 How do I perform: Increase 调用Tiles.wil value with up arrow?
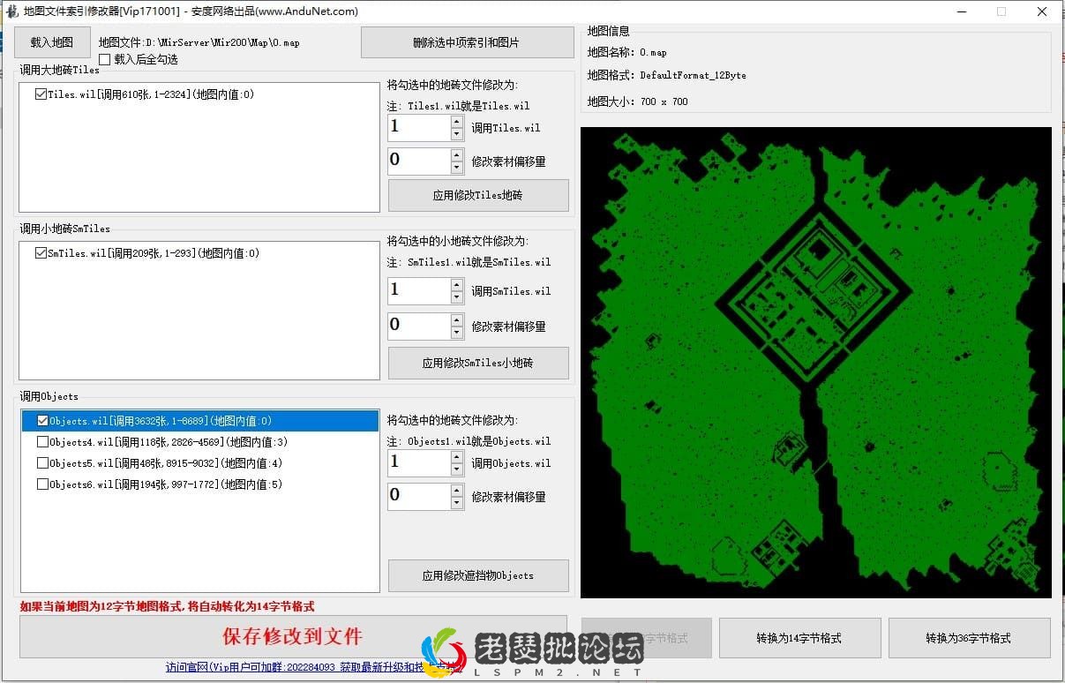[457, 122]
